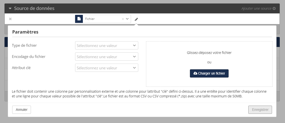Open the Encodage du fichier dropdown
Viewport: 285px width, 123px height.
[x=107, y=57]
